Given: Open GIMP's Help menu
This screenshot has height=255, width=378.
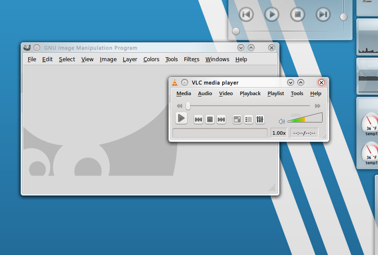Looking at the screenshot, I should [x=241, y=59].
